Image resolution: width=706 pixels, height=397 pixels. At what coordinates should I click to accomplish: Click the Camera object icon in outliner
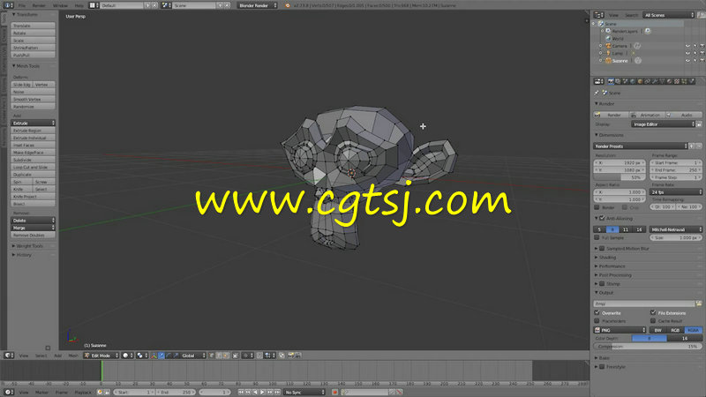pos(608,46)
